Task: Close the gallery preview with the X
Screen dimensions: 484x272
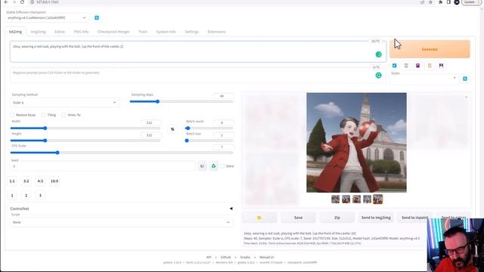Action: coord(467,97)
